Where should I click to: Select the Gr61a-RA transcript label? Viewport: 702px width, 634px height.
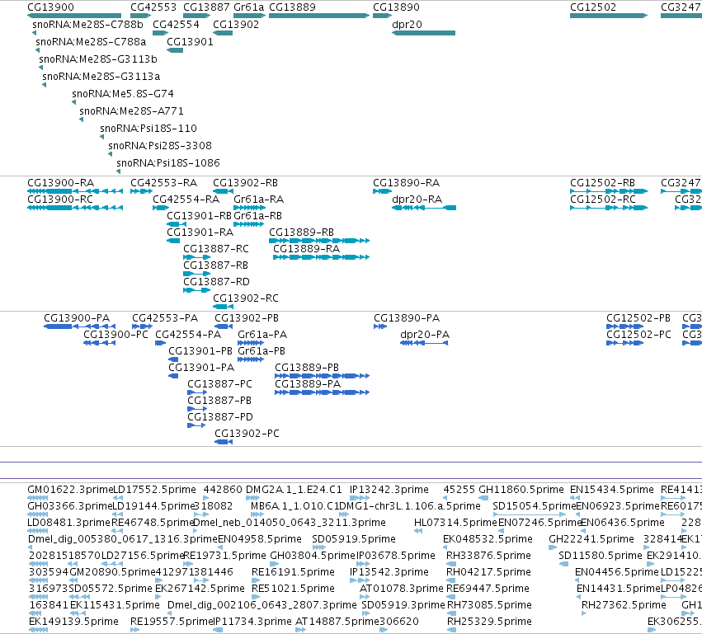tap(259, 199)
